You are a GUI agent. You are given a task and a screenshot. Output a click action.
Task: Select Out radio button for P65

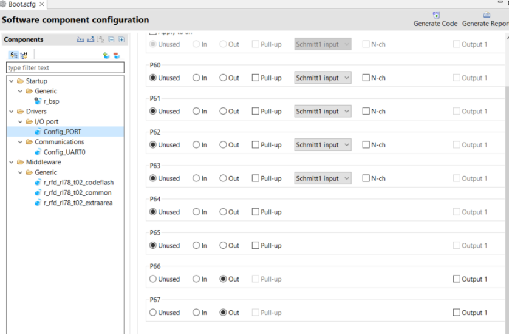pos(223,245)
